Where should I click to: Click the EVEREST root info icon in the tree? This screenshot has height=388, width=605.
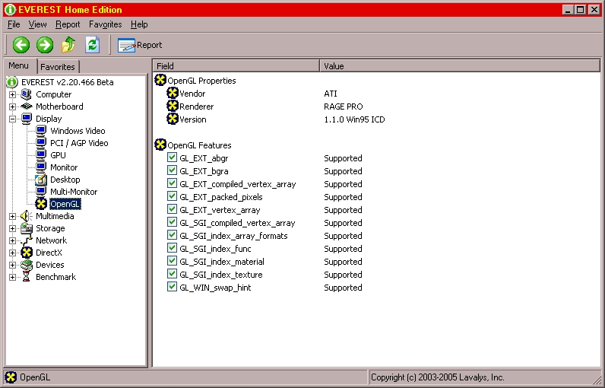pos(12,82)
